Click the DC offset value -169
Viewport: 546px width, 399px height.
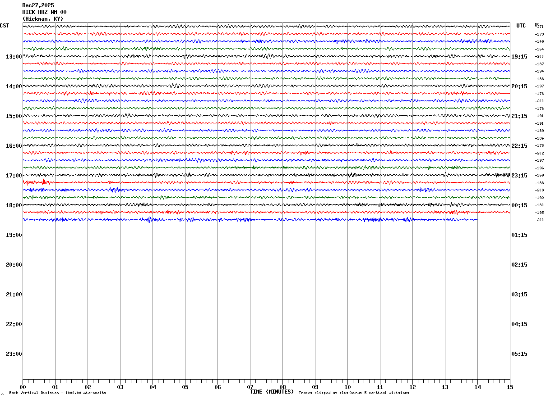(x=539, y=175)
